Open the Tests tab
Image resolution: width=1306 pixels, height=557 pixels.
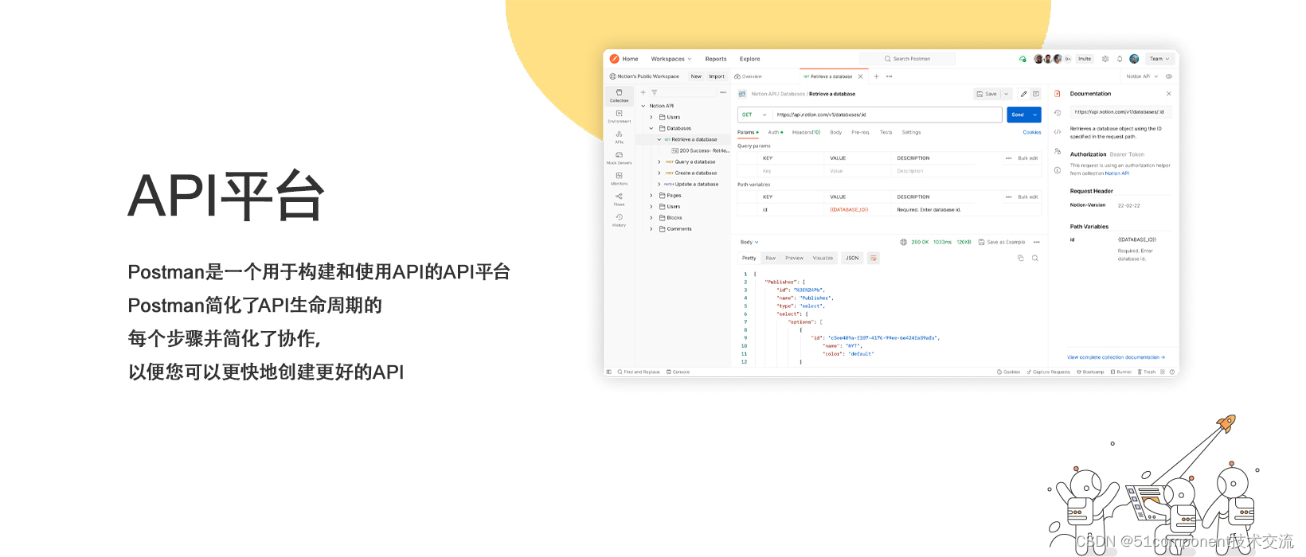tap(886, 132)
